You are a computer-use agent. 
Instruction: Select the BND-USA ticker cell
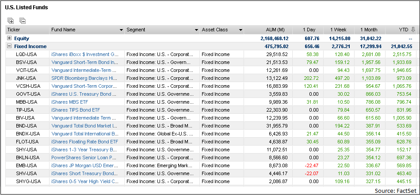click(x=26, y=126)
